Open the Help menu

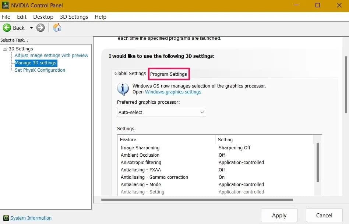click(100, 17)
